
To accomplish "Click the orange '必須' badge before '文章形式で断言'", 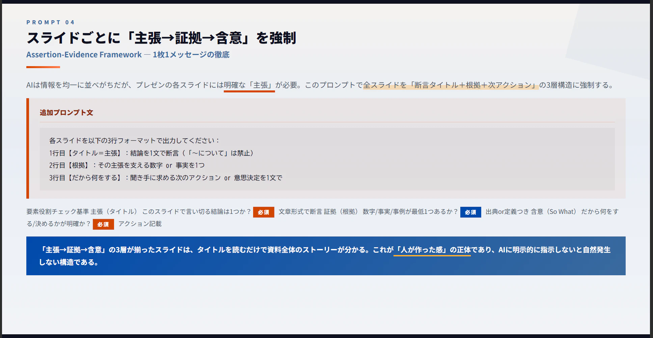I will (x=264, y=212).
